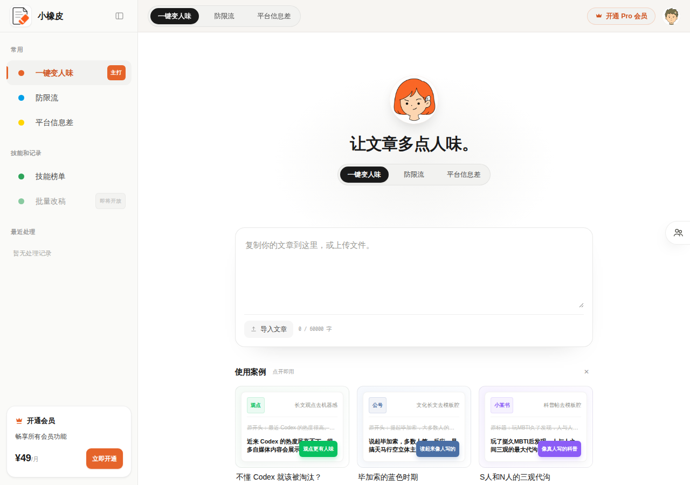
Task: Click 批量改稿 in the sidebar
Action: coord(69,201)
